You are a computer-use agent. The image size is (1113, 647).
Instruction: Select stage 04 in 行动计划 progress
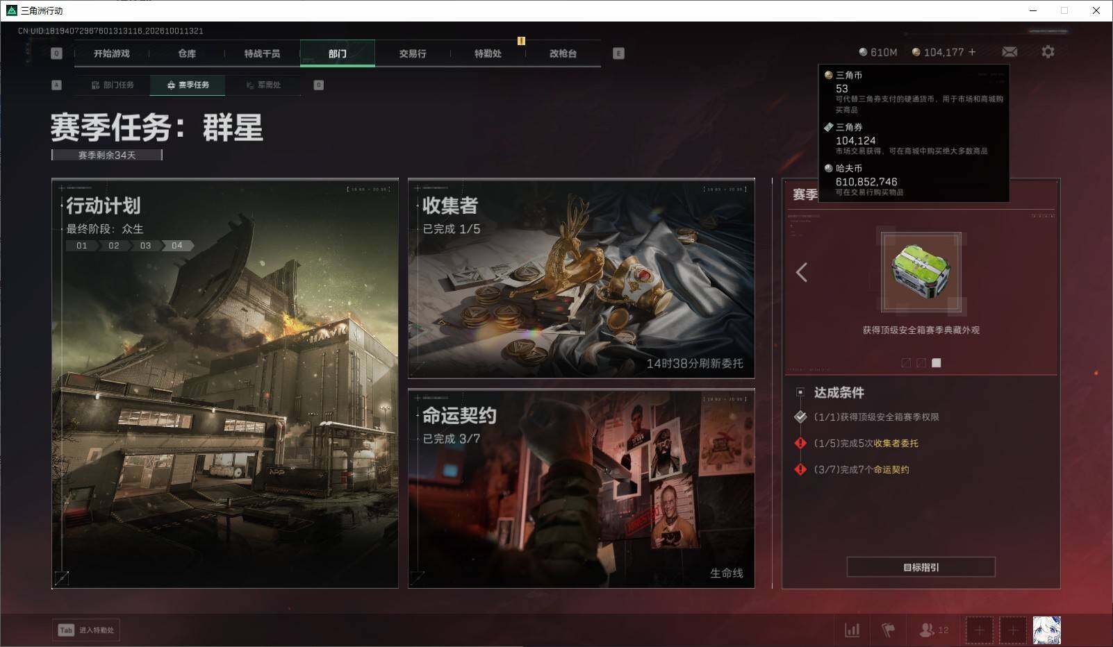coord(177,246)
